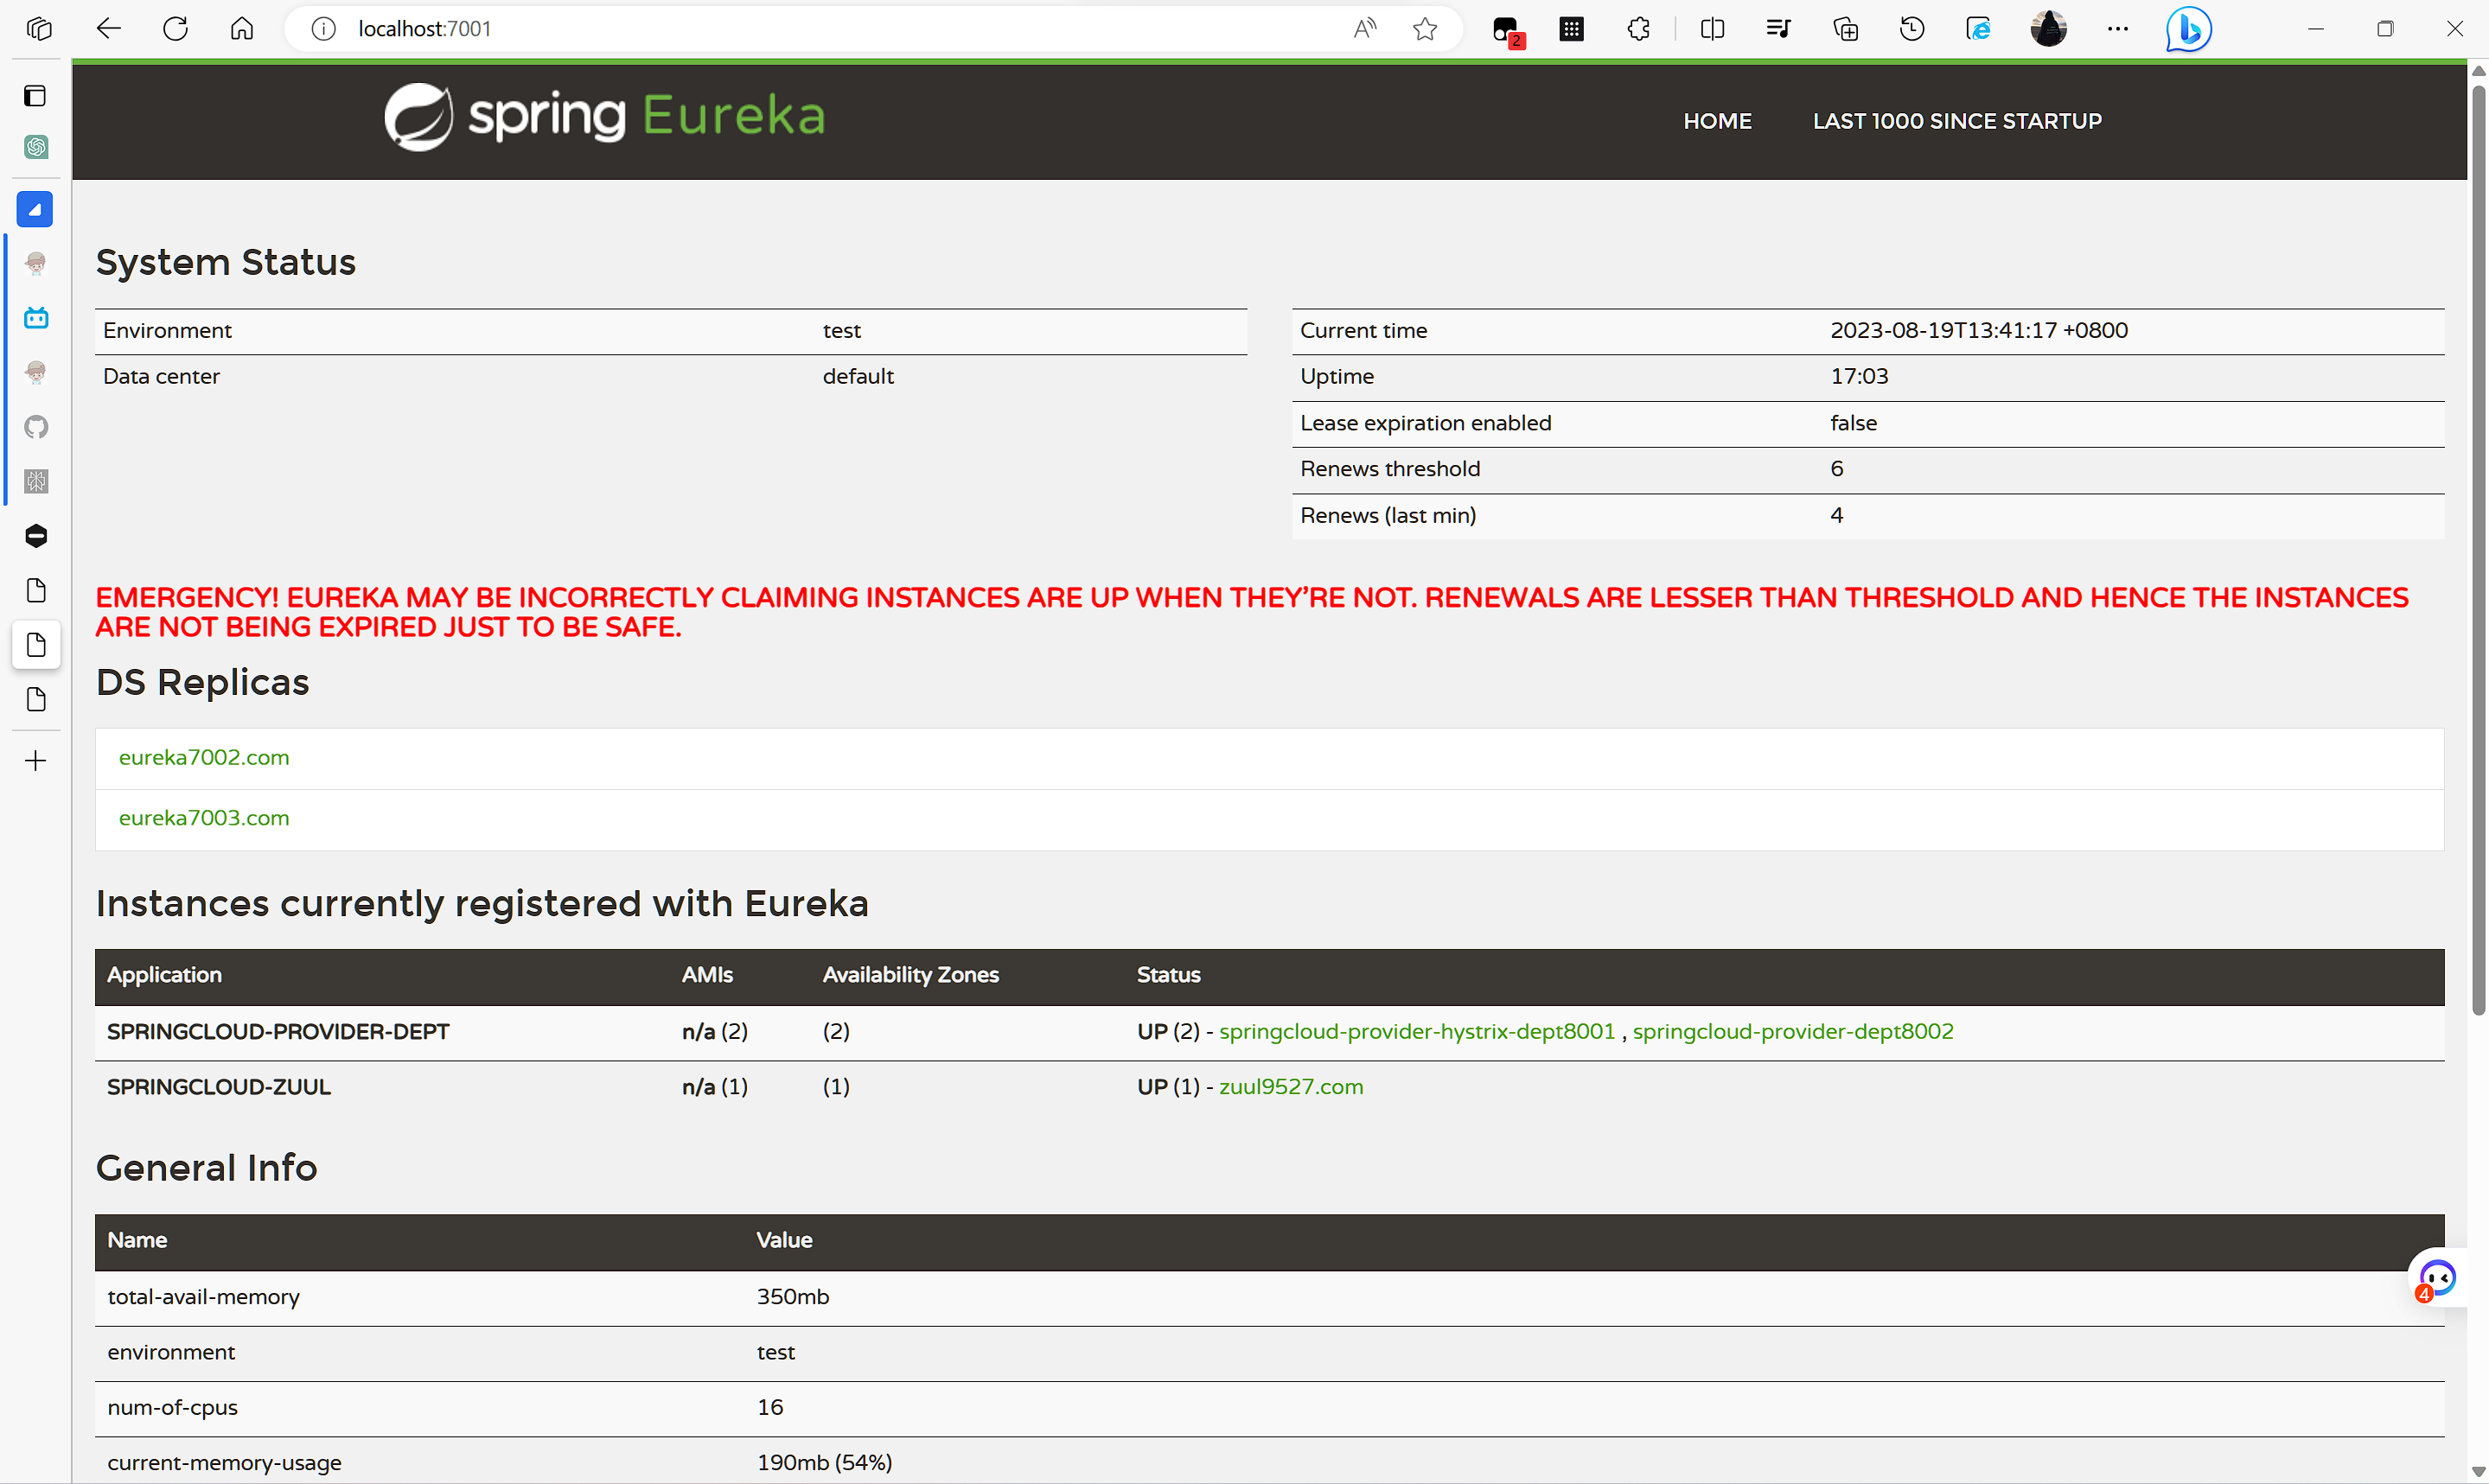Add this page to favorites
Screen dimensions: 2489x1484
click(x=1425, y=29)
